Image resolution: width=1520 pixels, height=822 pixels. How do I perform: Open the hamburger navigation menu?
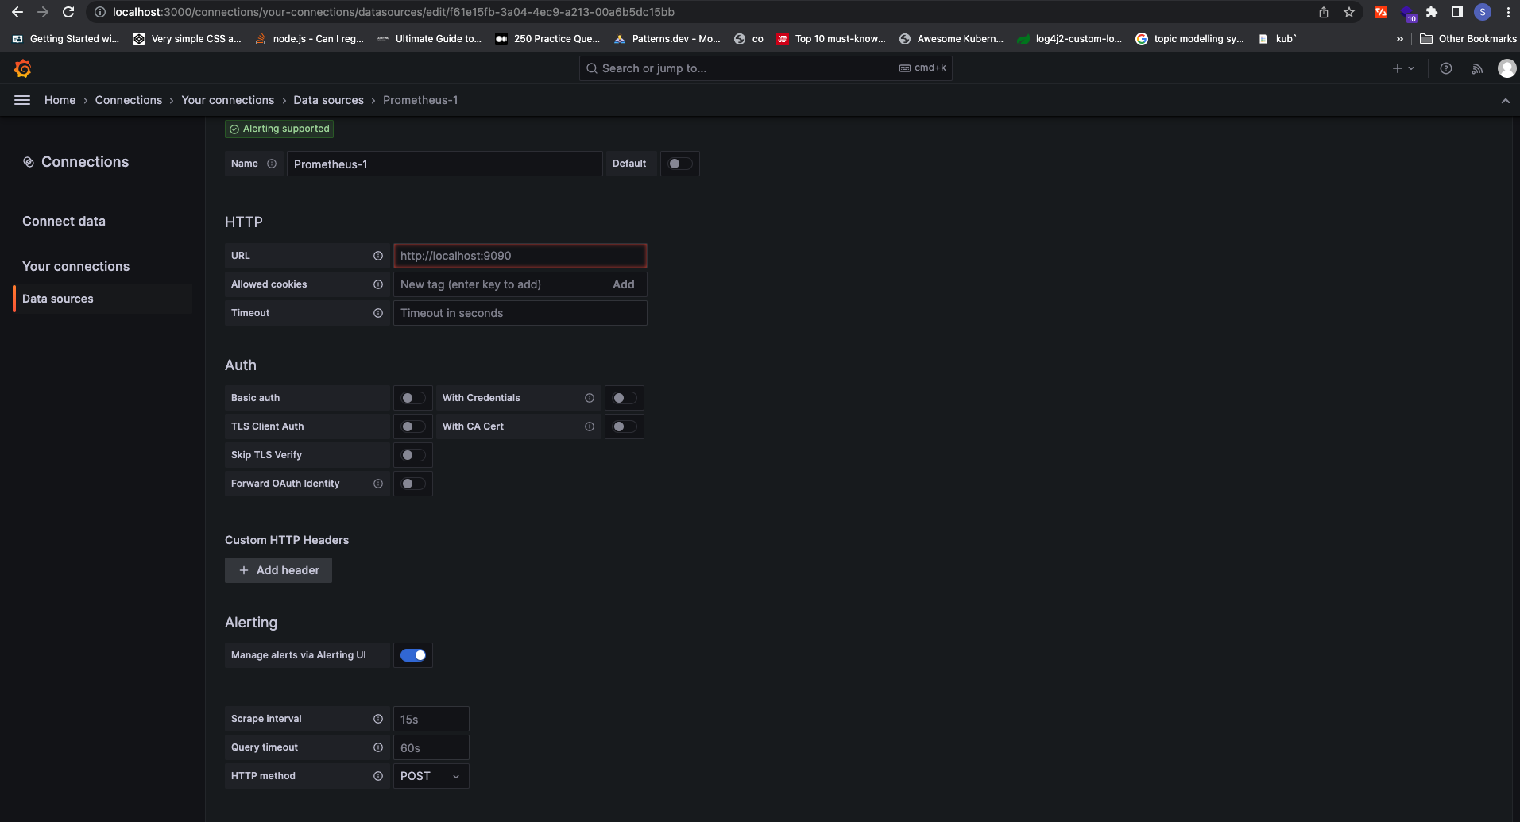pos(22,100)
